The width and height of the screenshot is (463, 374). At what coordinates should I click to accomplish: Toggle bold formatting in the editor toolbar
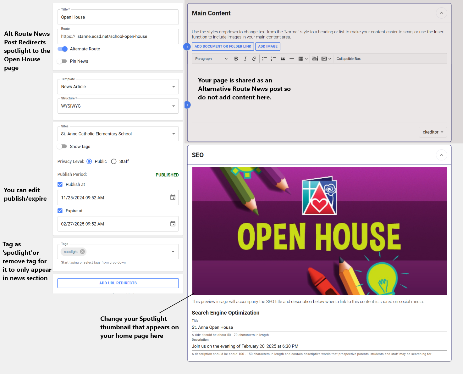pos(236,59)
